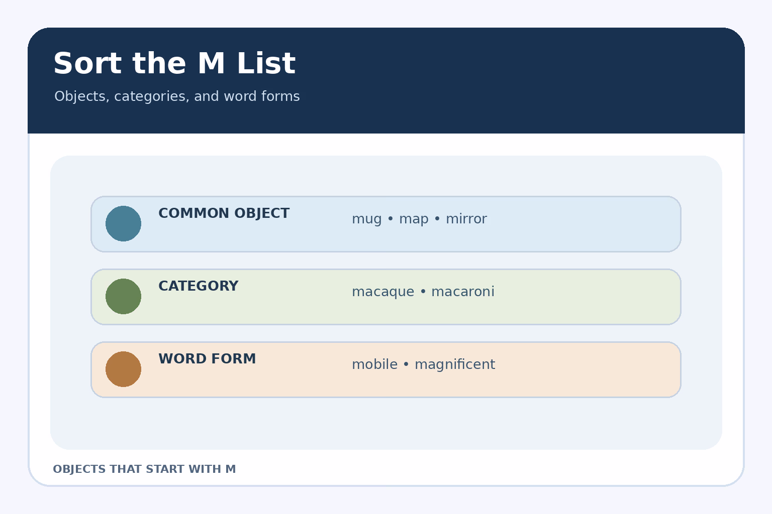
Task: Click the green circle beside CATEGORY
Action: coord(123,296)
